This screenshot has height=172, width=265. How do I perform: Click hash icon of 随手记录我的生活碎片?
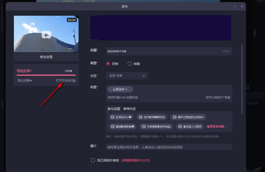(175, 117)
